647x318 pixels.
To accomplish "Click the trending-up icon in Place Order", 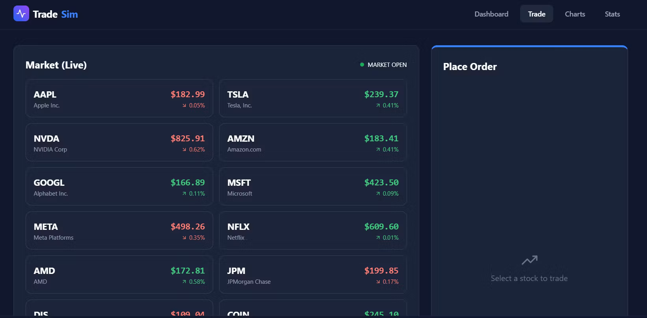I will tap(529, 260).
